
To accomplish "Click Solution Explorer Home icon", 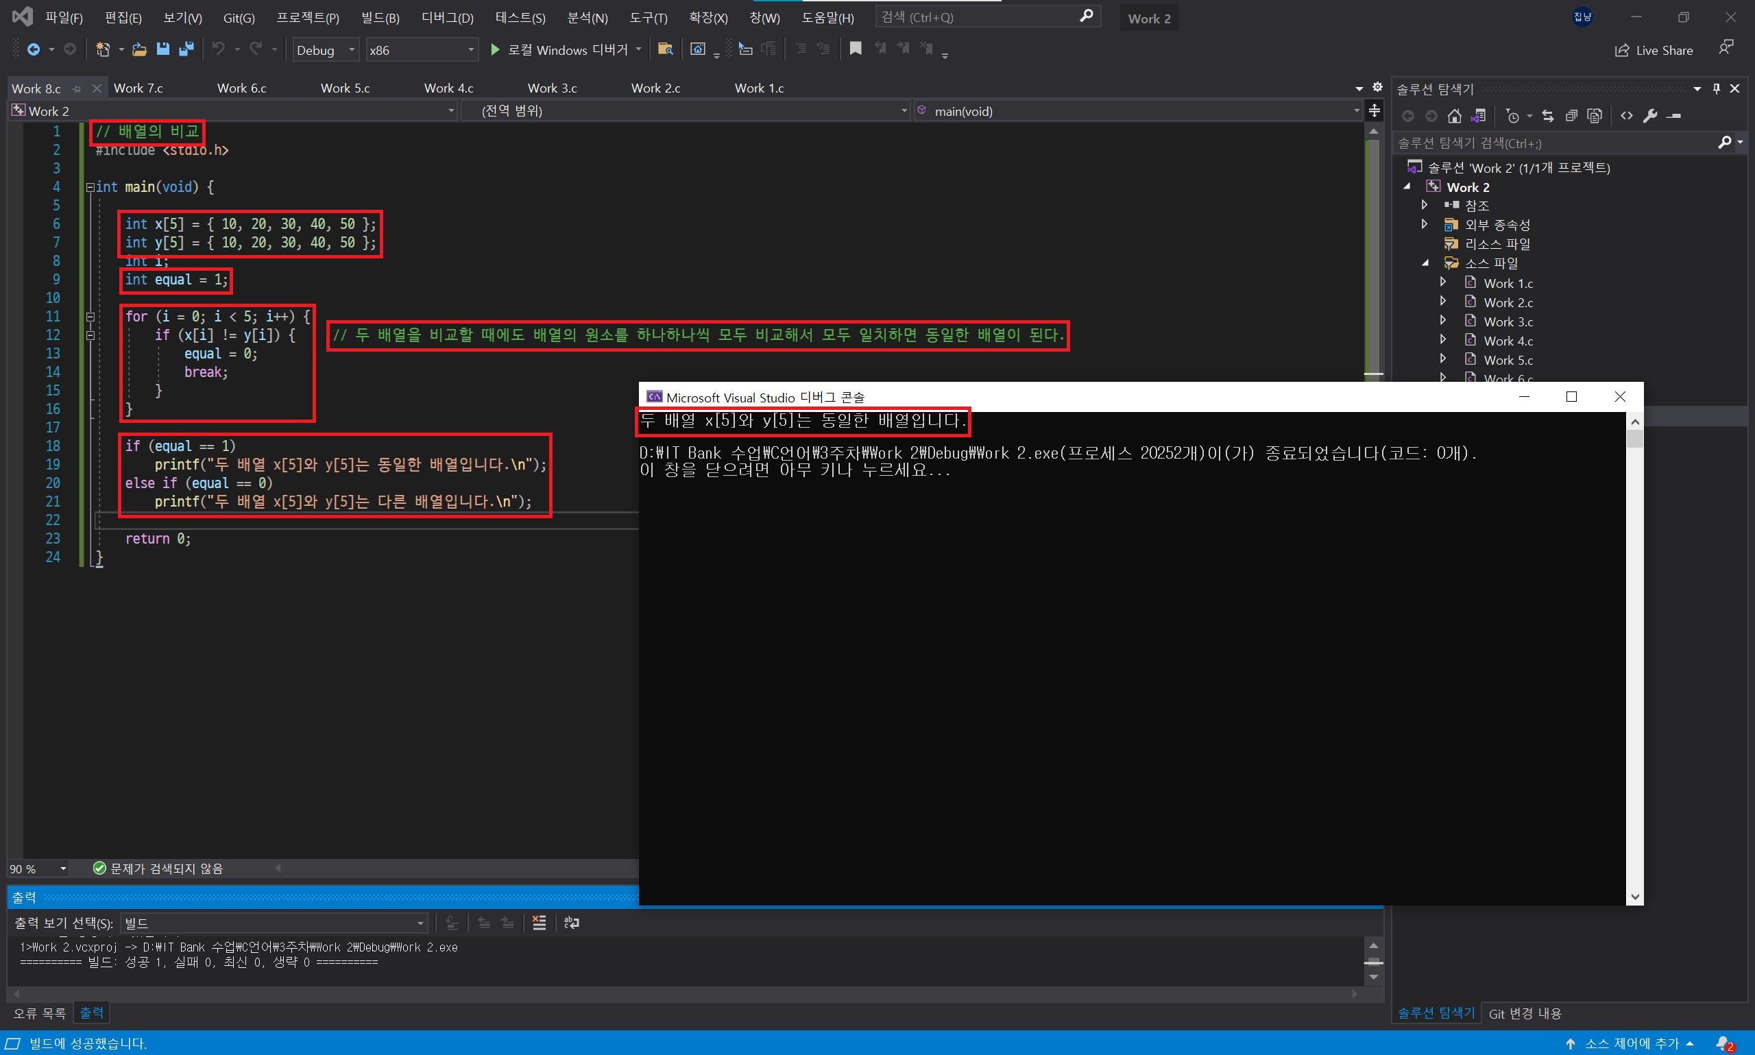I will (1454, 116).
